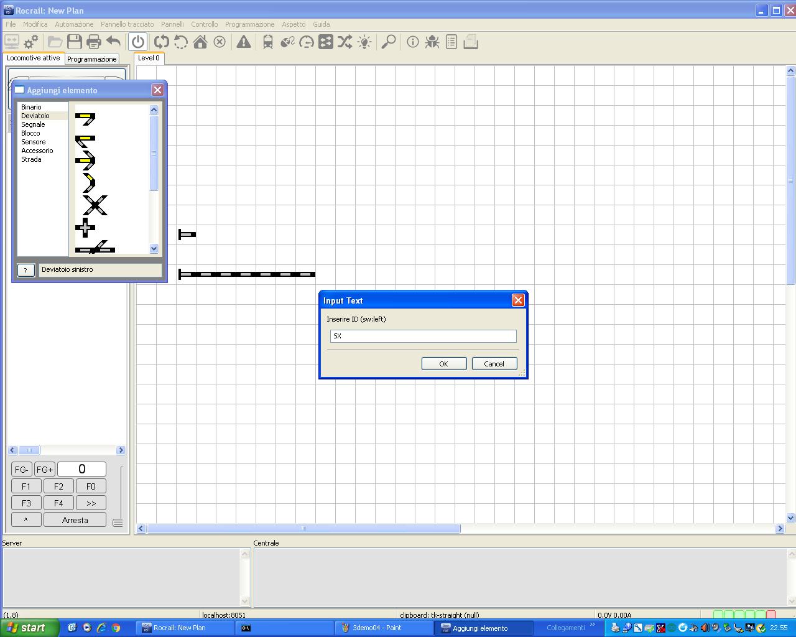Click the magnifying glass zoom icon

389,42
